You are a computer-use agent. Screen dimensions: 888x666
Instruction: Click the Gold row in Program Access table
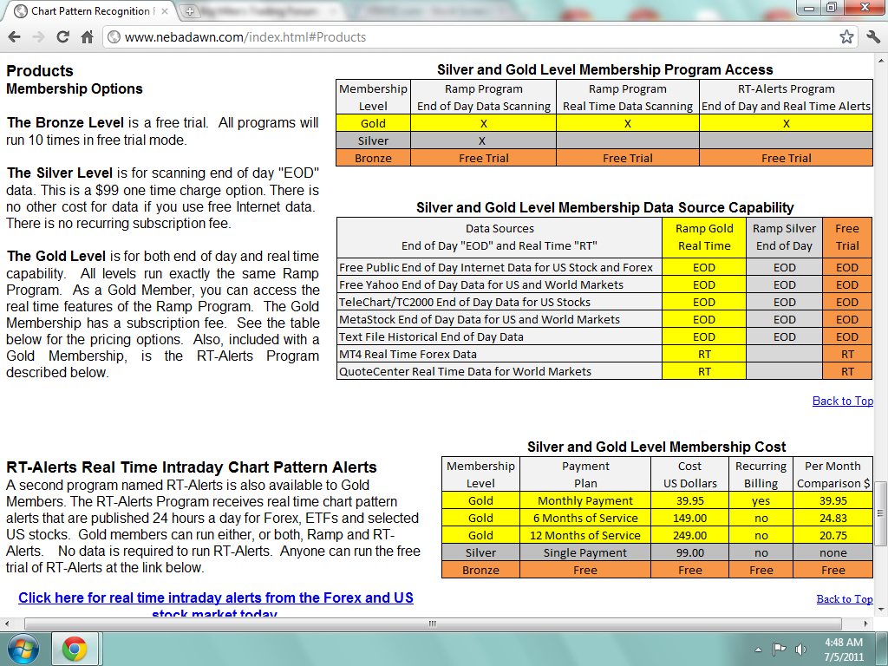click(604, 123)
